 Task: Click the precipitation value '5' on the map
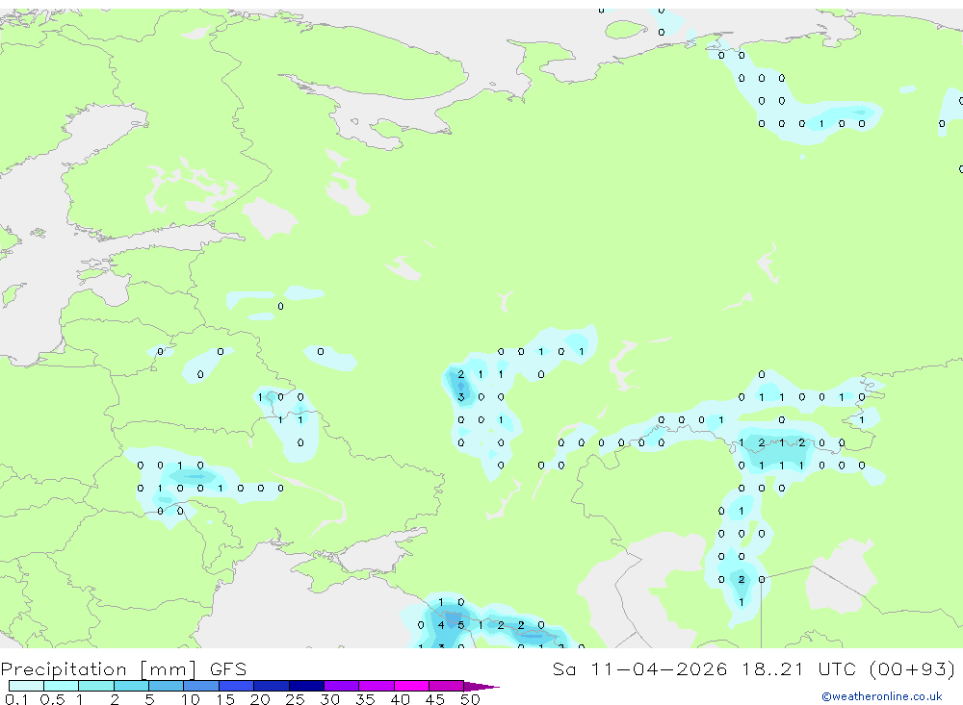(461, 625)
